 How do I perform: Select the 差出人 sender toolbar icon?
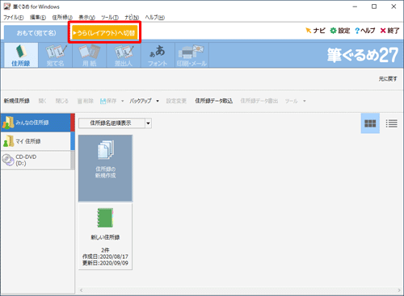tap(124, 55)
